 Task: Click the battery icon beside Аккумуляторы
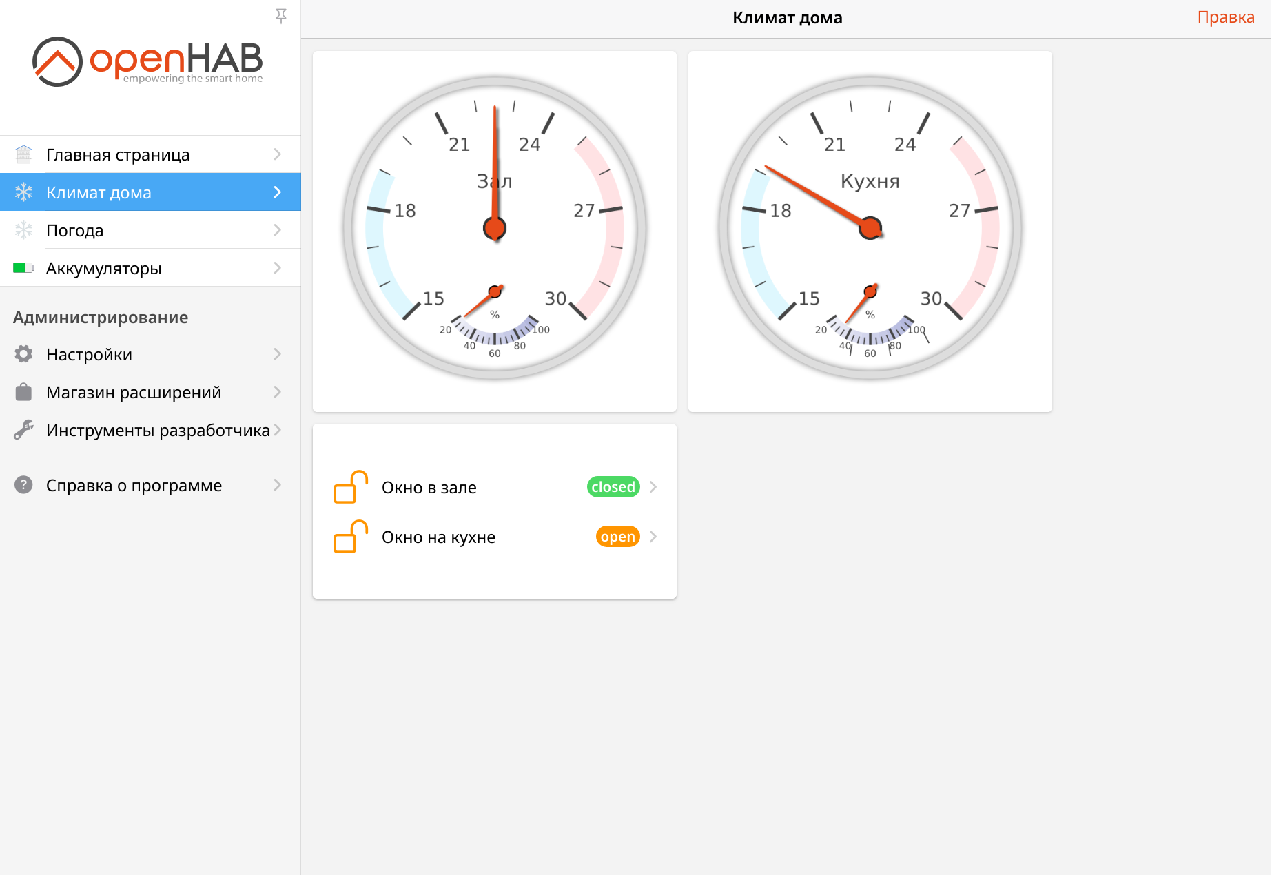click(x=23, y=268)
